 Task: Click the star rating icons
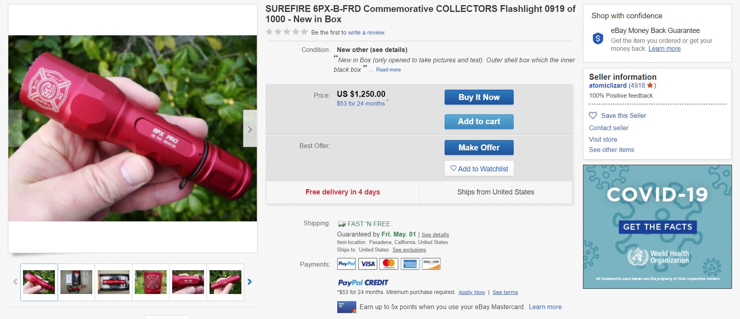coord(287,32)
